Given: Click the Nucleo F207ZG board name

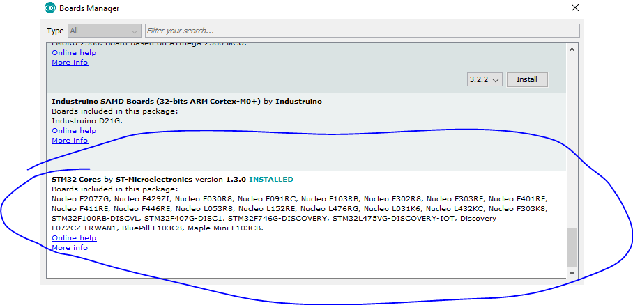Looking at the screenshot, I should [x=82, y=199].
